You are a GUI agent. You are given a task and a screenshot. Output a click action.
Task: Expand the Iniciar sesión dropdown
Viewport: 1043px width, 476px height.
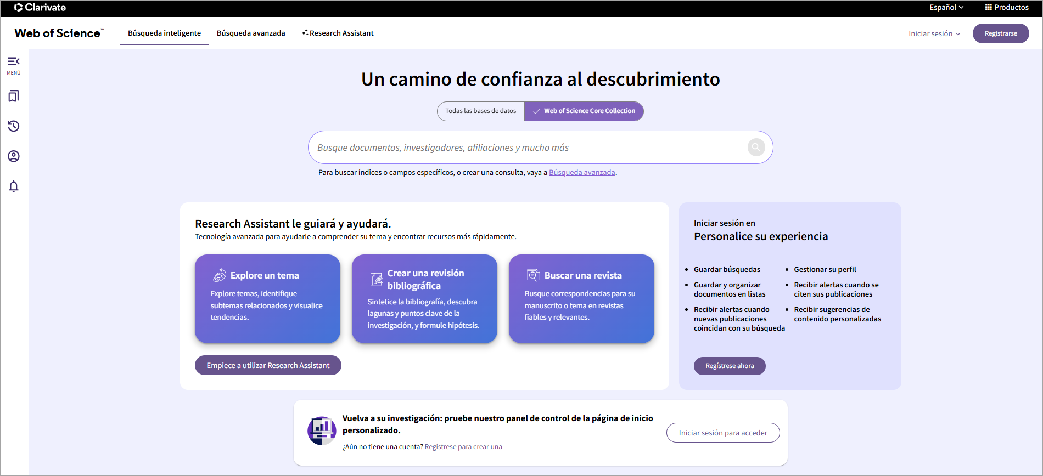tap(934, 33)
